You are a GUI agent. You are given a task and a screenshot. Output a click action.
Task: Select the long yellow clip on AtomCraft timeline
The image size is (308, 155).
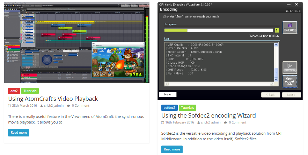[64, 22]
